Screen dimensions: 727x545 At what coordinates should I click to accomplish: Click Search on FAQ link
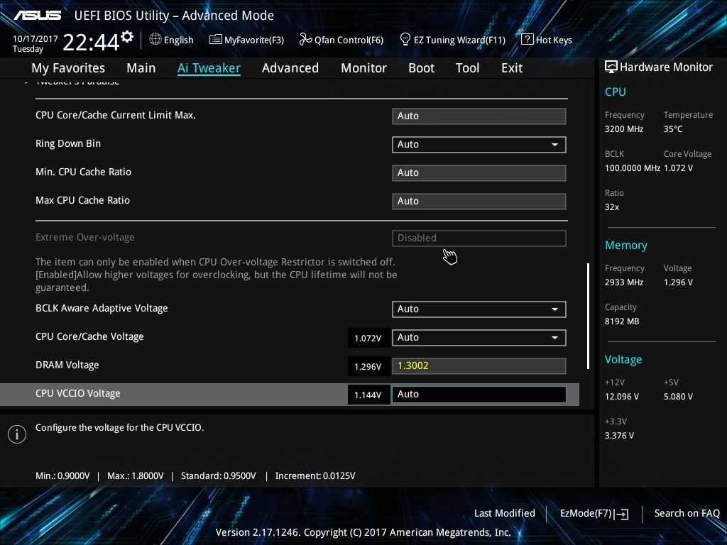pyautogui.click(x=687, y=513)
